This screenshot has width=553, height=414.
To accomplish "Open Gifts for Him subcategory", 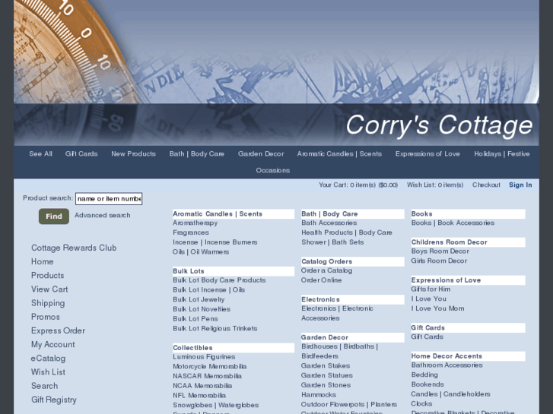I will point(431,289).
